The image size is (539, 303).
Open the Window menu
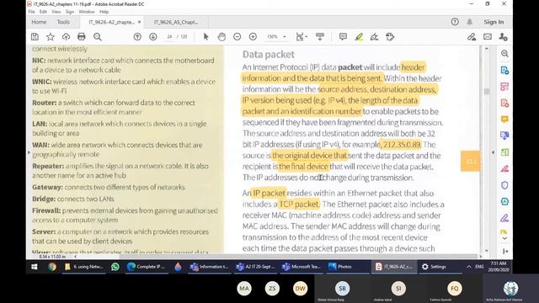(x=87, y=12)
